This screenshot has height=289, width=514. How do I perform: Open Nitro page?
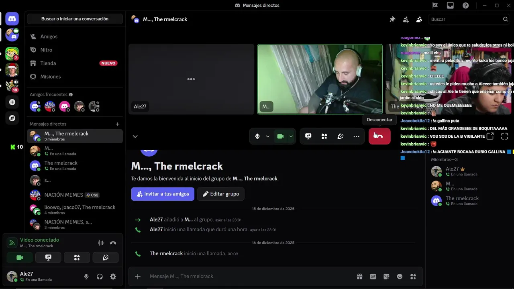tap(75, 50)
